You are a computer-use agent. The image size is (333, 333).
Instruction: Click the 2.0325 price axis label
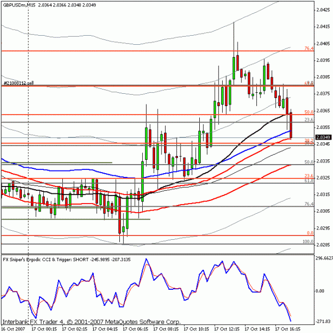pos(323,177)
